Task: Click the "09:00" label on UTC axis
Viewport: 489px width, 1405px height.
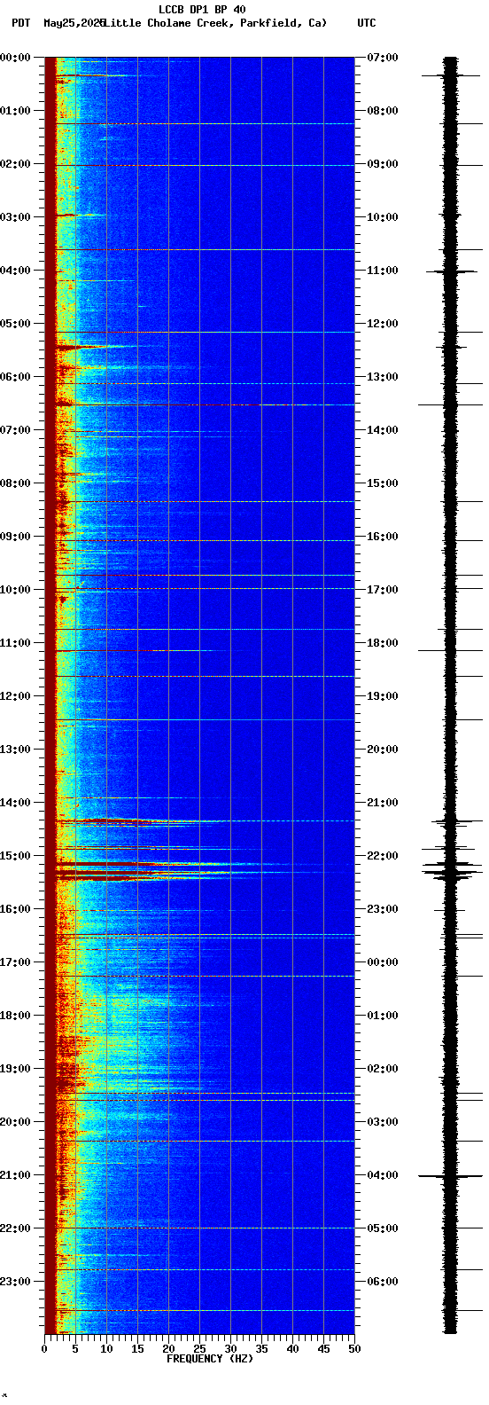Action: (x=383, y=164)
